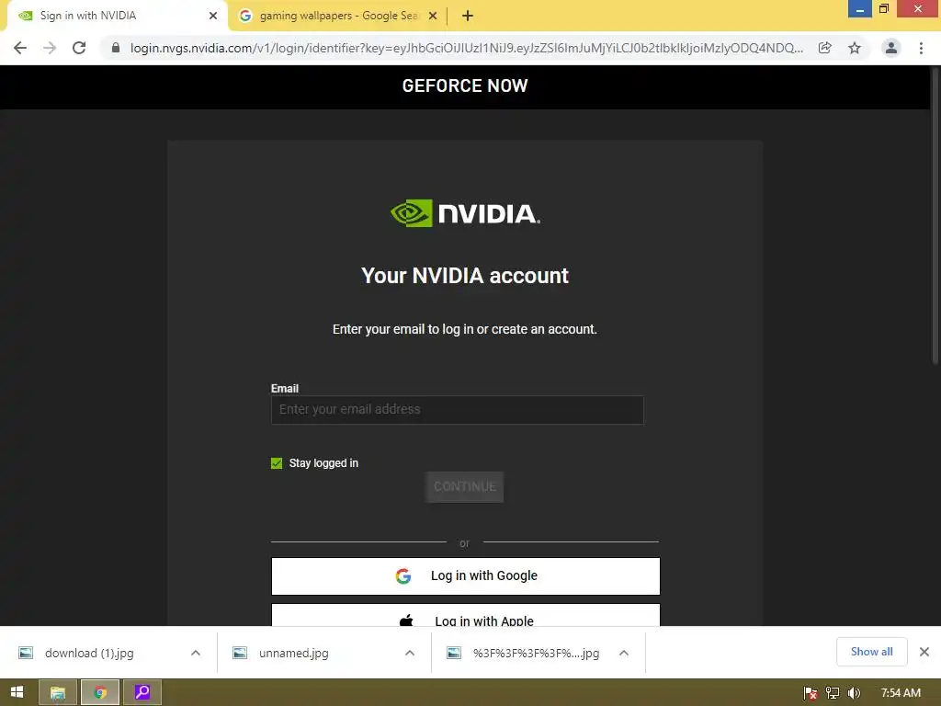Click the padlock site info icon

pos(116,48)
